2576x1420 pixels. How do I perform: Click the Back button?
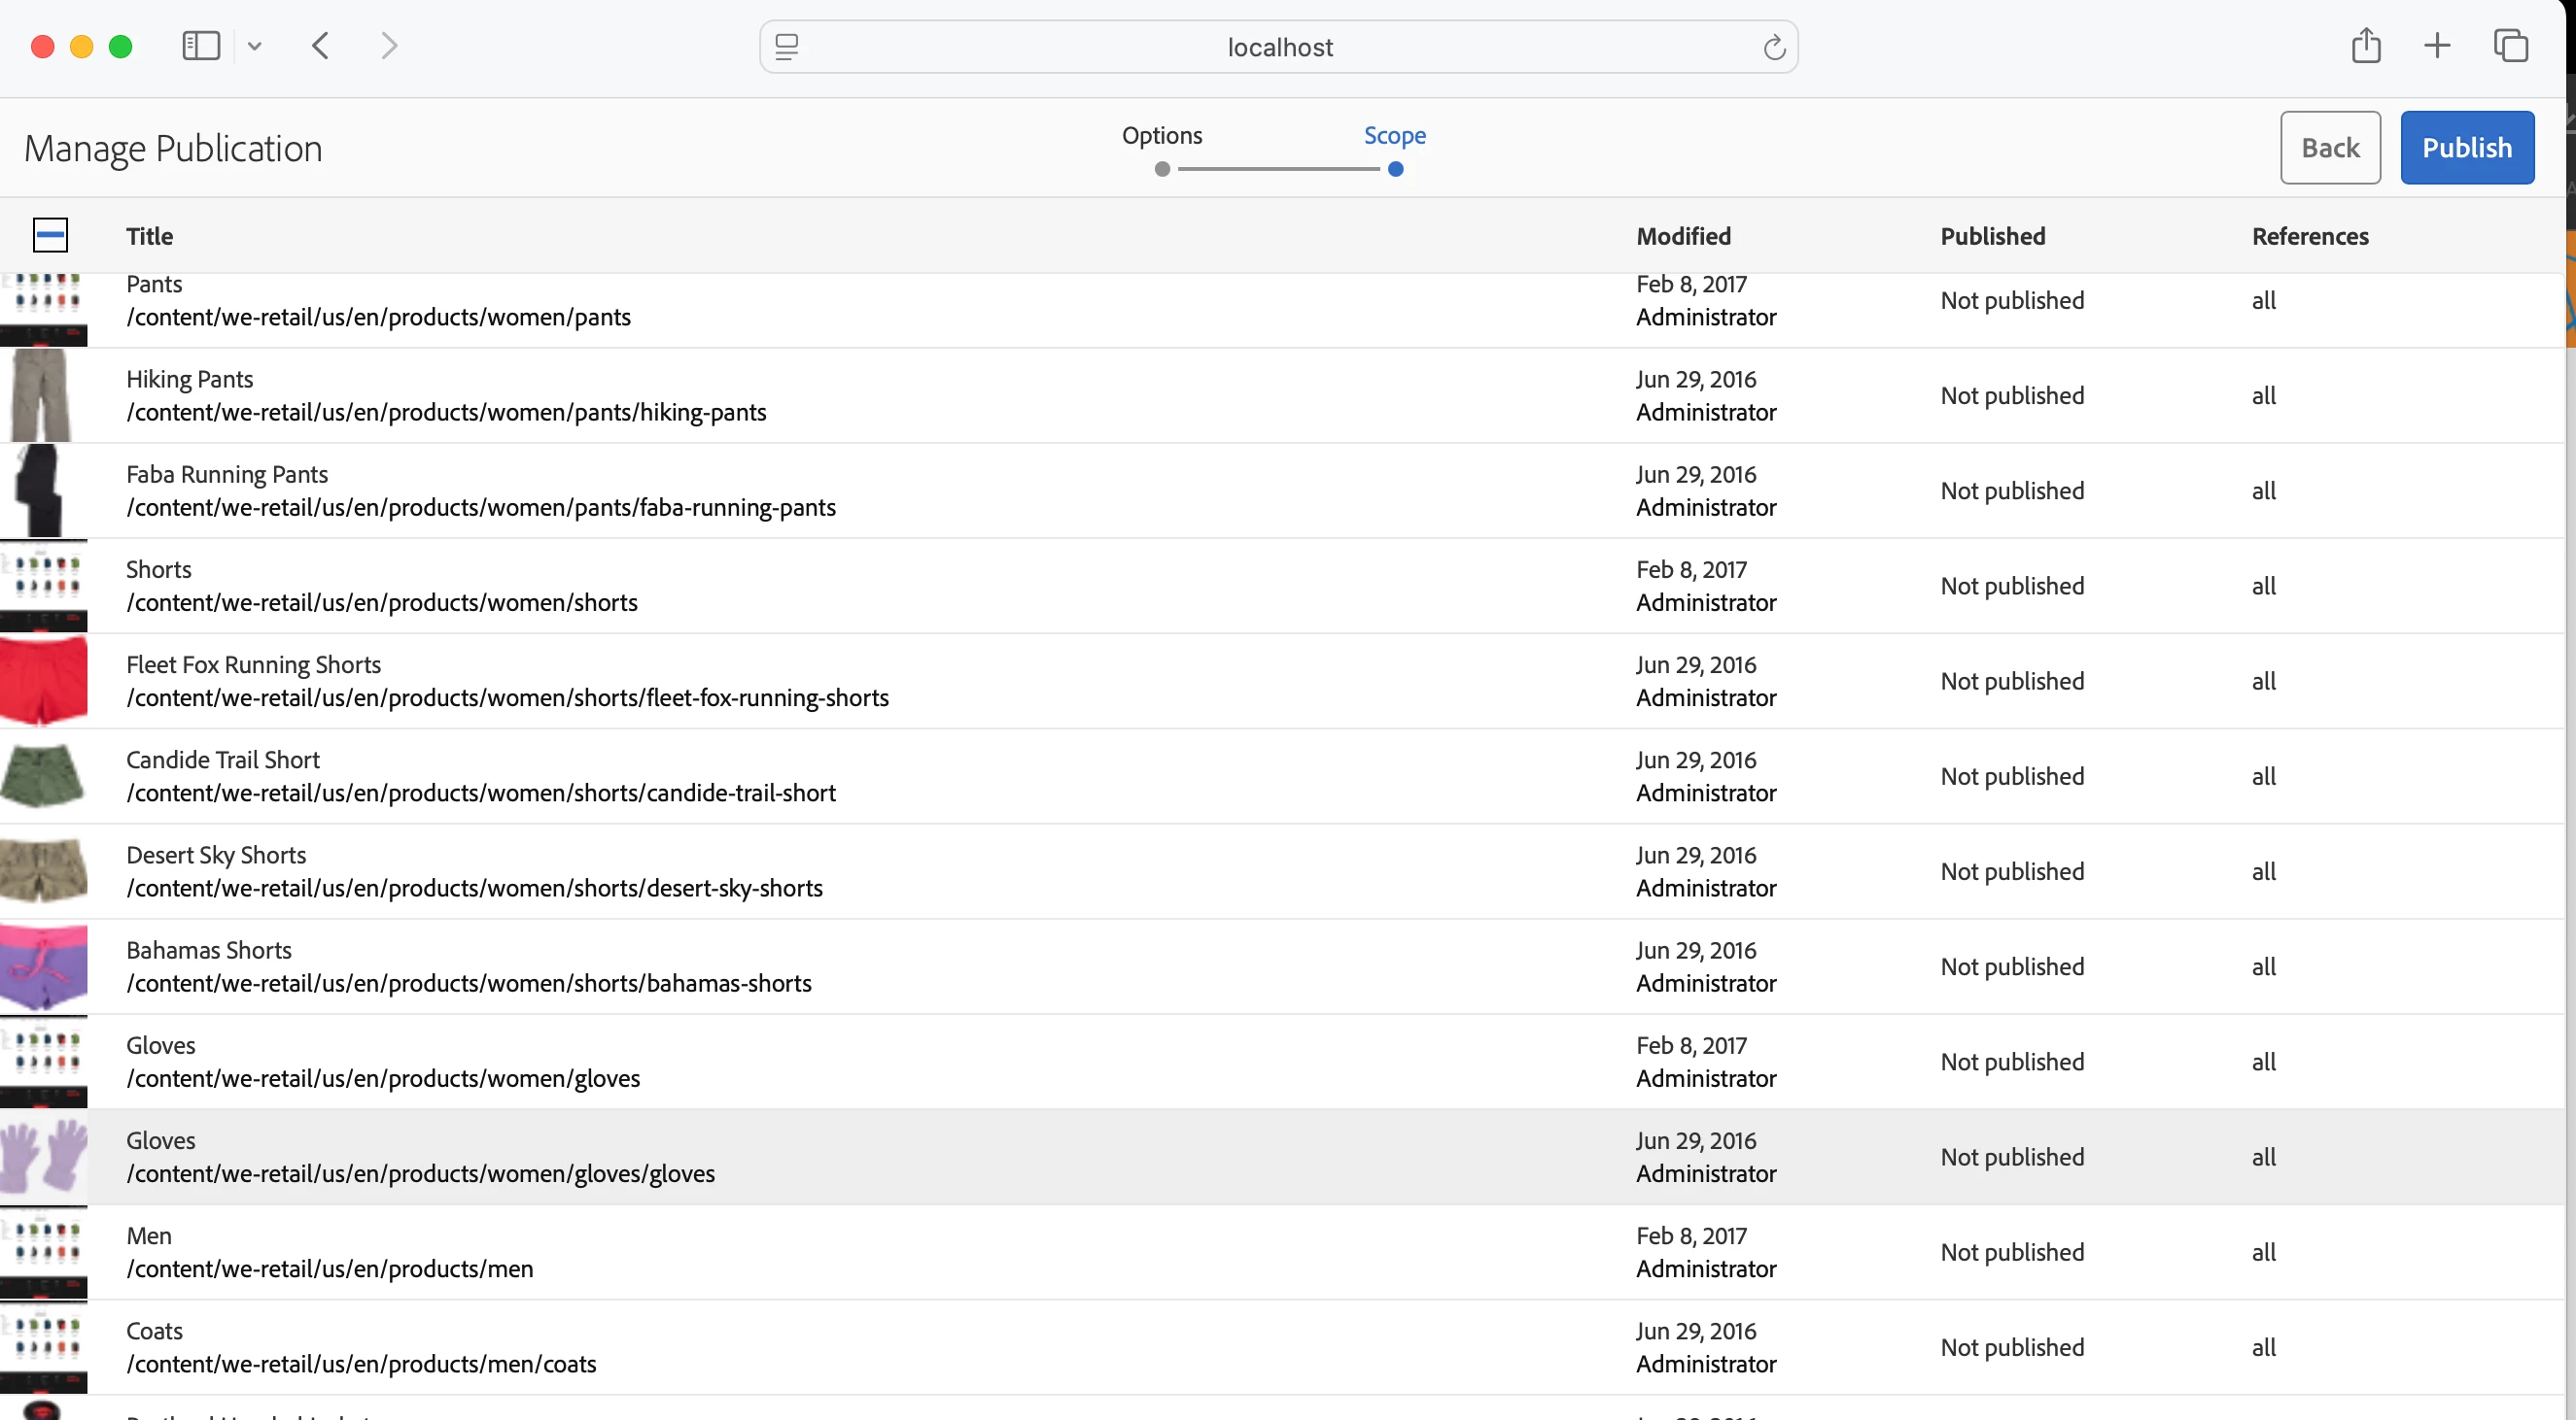[2329, 148]
